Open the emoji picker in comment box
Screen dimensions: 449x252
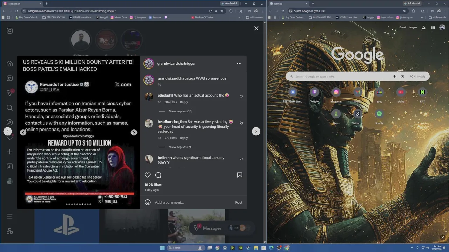(x=148, y=202)
